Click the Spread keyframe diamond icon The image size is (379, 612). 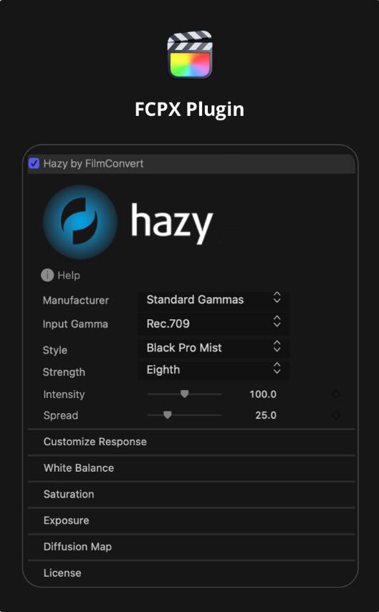pos(335,415)
